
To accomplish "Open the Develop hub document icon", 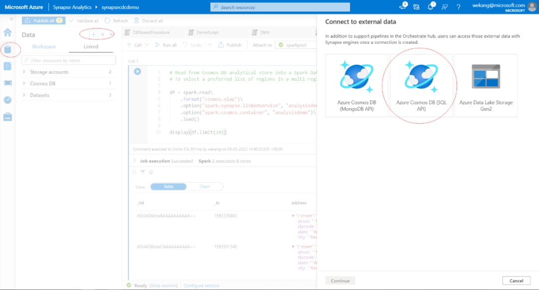I will 7,66.
